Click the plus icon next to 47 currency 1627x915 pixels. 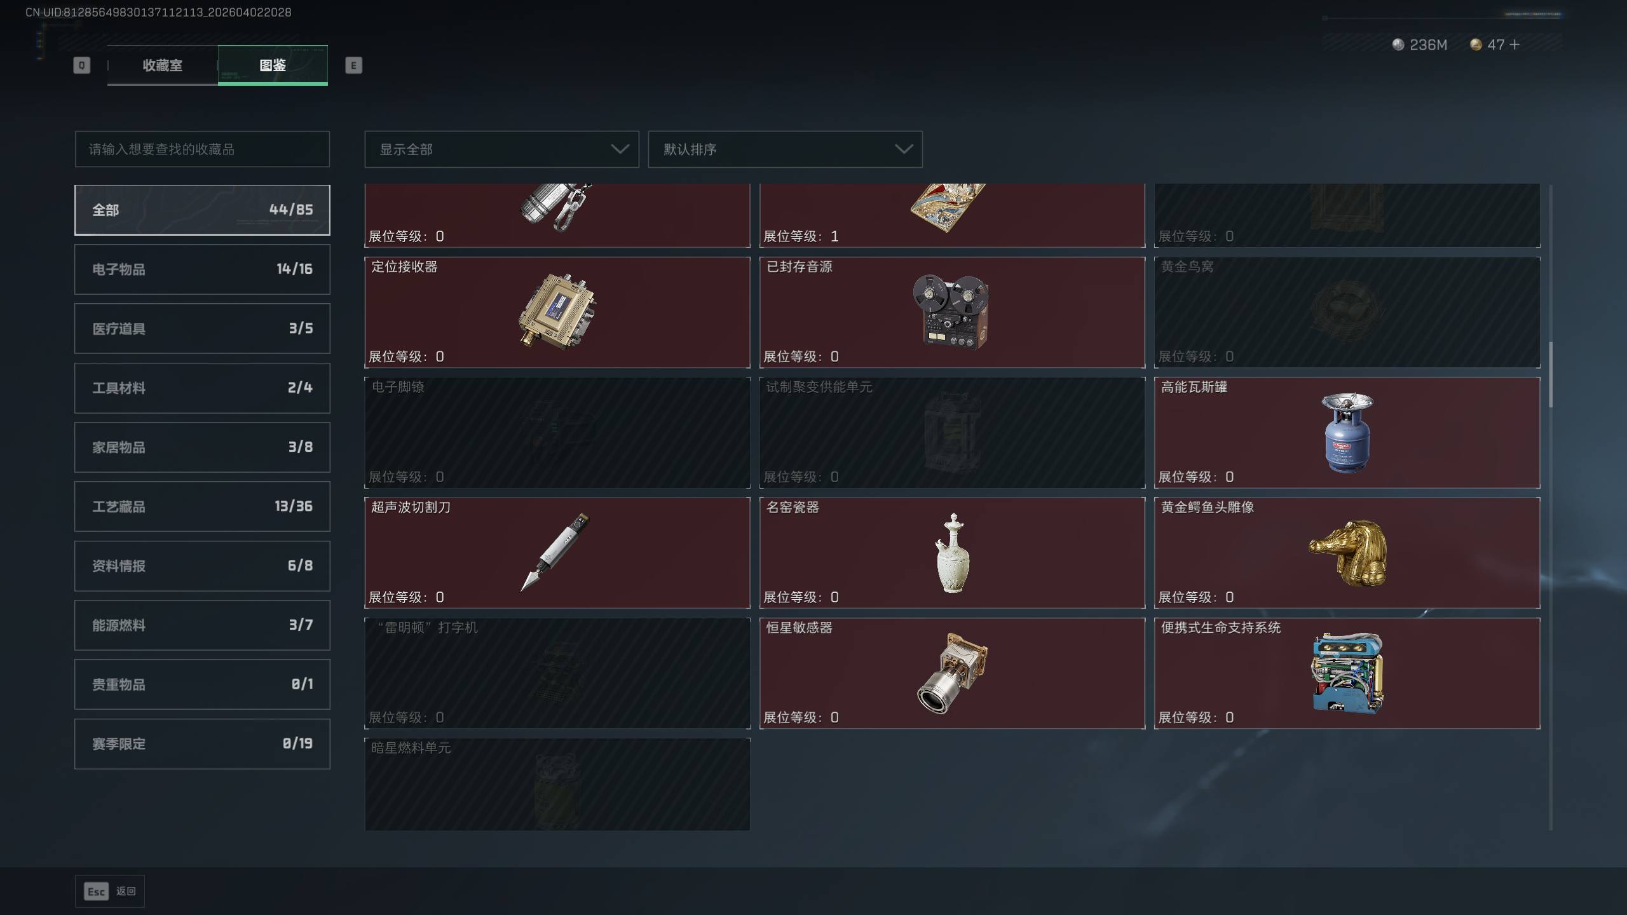pyautogui.click(x=1514, y=44)
